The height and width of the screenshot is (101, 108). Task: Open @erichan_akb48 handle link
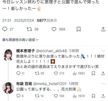(x=51, y=51)
